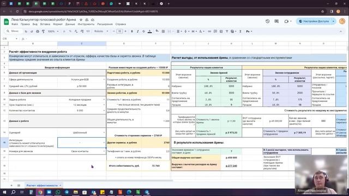
Task: Expand the Сфера деятельности cell dropdown
Action: pos(104,79)
